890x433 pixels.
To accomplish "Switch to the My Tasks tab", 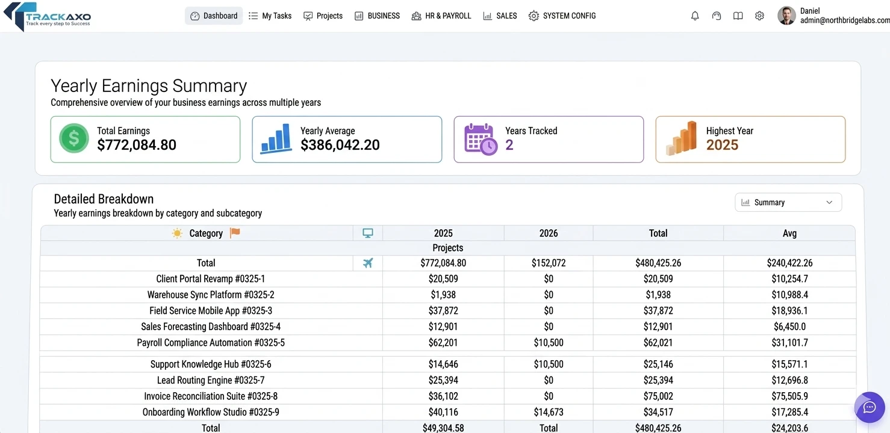I will [270, 16].
